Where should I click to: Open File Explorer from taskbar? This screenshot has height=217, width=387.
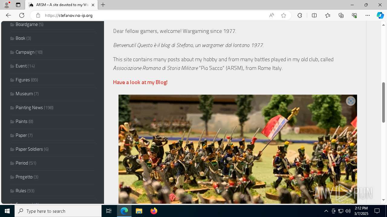coord(139,211)
